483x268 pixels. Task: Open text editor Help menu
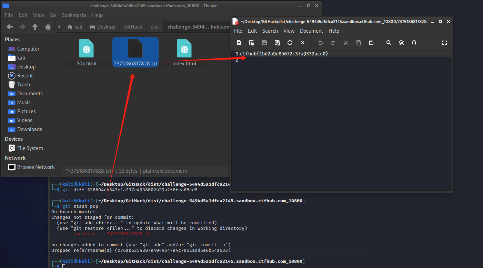pos(334,31)
